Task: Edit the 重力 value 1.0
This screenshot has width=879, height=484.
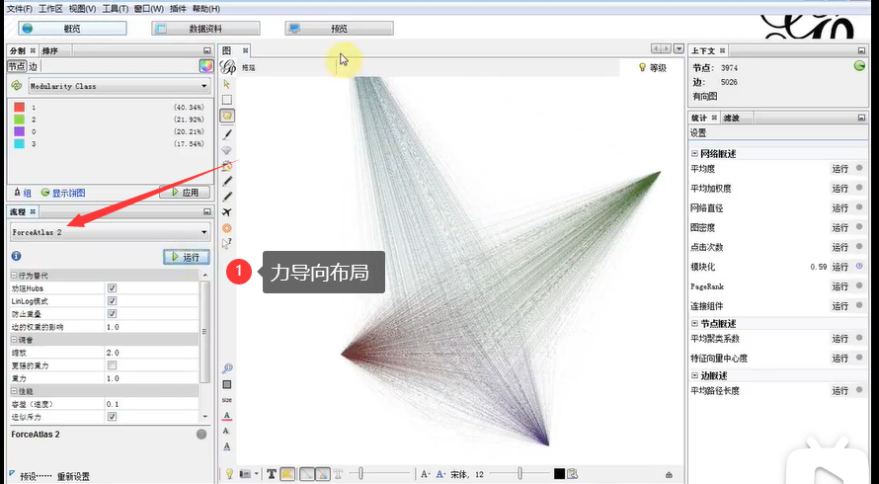Action: coord(151,378)
